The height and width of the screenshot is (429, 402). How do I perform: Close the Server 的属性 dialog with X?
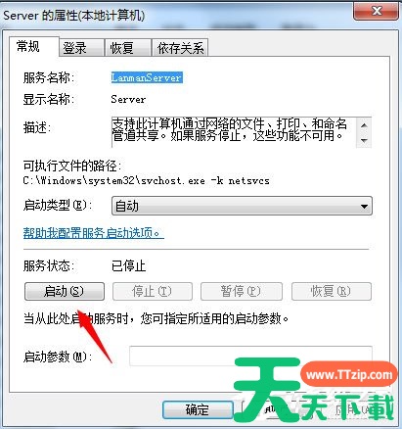[377, 12]
